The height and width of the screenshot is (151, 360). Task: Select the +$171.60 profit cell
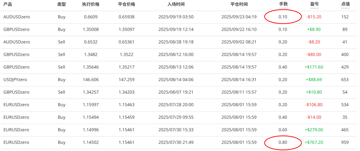(314, 67)
